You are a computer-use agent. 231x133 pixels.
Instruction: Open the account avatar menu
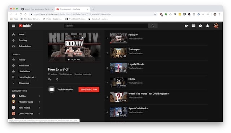pos(216,26)
